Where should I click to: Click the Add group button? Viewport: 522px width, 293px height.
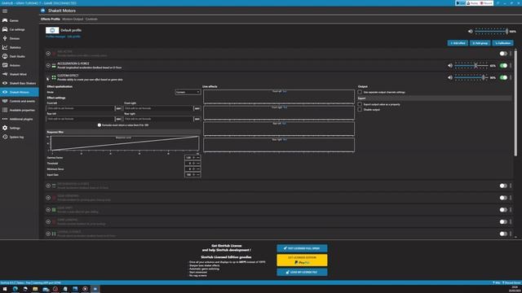(480, 43)
